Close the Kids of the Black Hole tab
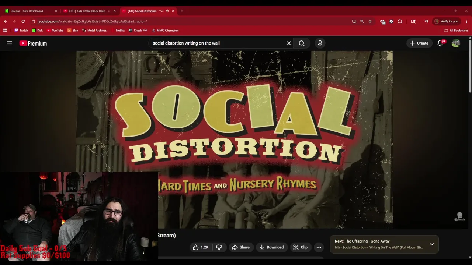Screen dimensions: 472x265 [x=114, y=11]
